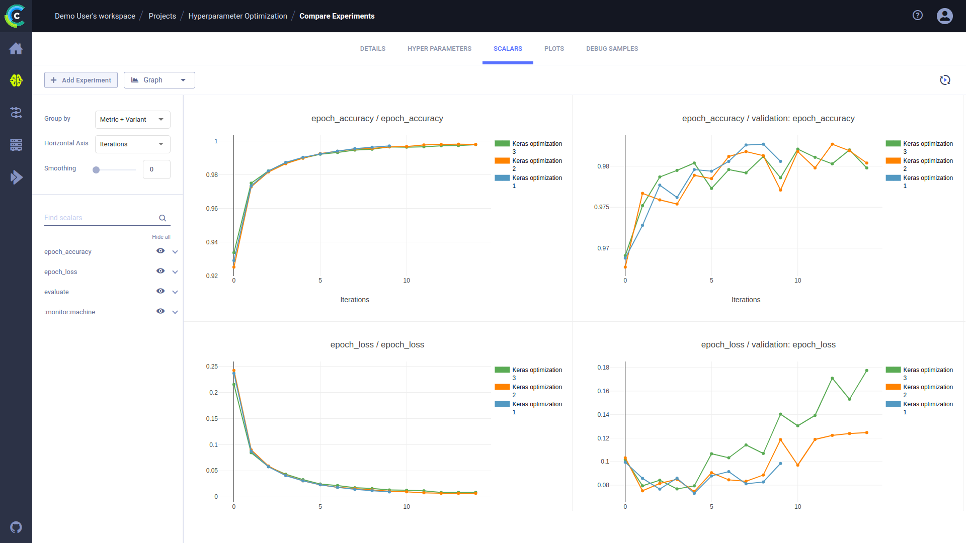
Task: Toggle Keras optimization 3 legend in validation accuracy chart
Action: [x=919, y=147]
